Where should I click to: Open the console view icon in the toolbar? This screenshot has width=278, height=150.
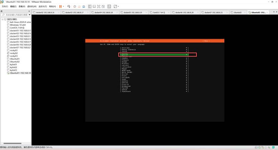(x=109, y=6)
